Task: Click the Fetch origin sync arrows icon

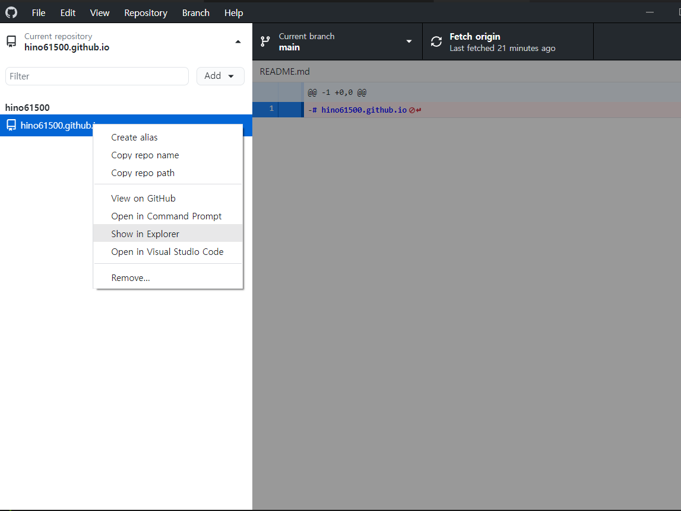Action: coord(436,41)
